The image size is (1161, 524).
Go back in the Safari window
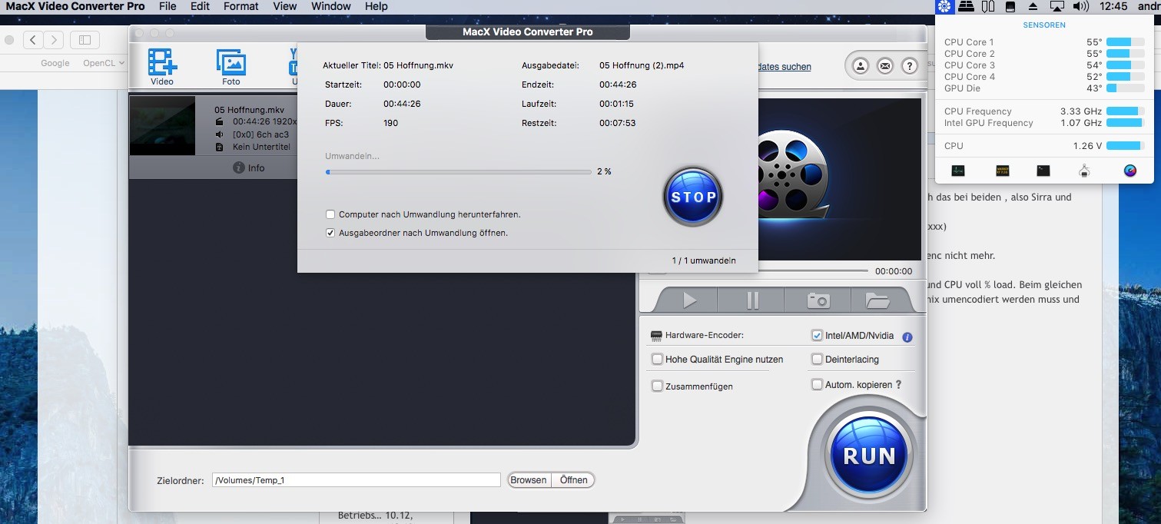click(33, 39)
